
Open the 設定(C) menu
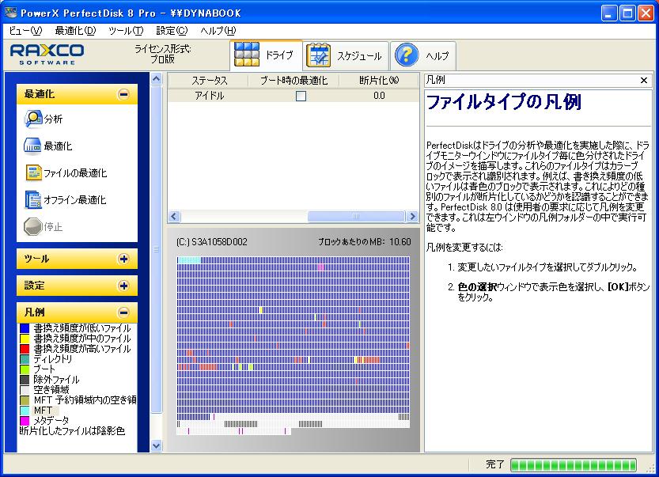point(172,31)
